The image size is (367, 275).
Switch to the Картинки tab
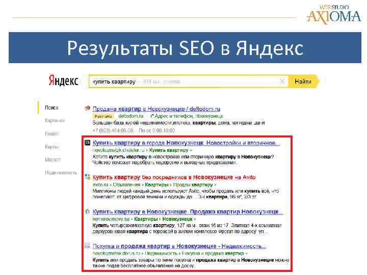[55, 121]
